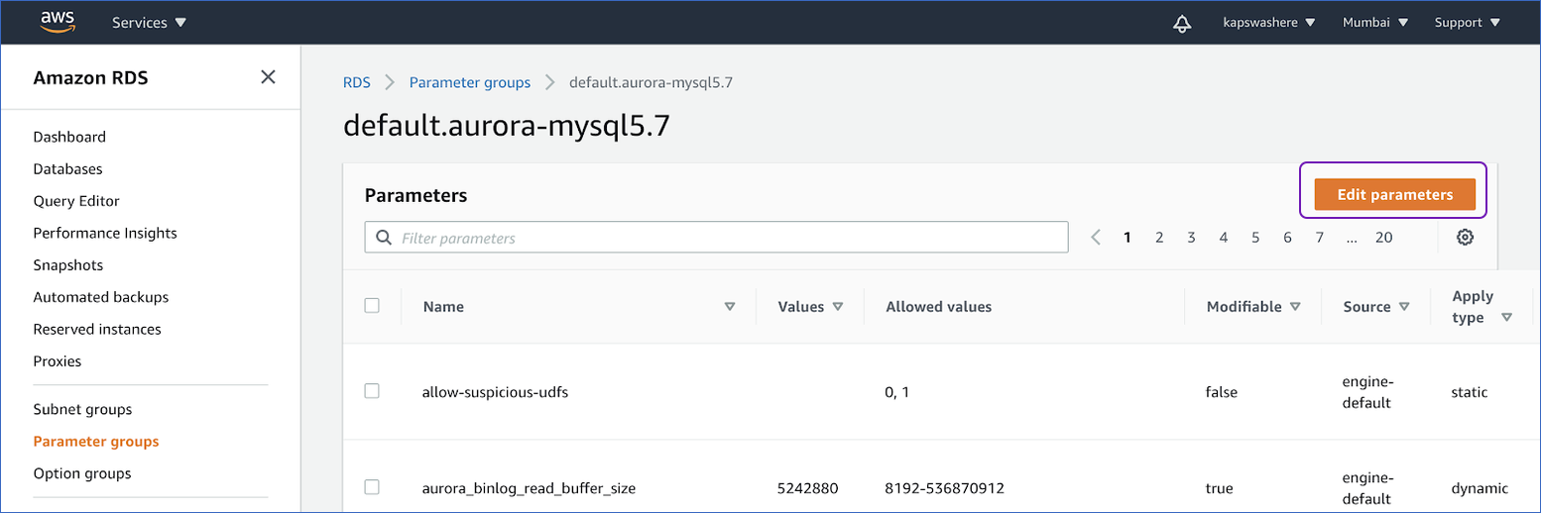Click the 8192-536870912 allowed values cell

coord(944,488)
